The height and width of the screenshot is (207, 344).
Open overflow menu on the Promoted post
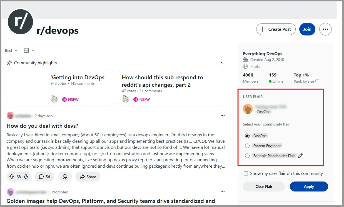tap(222, 192)
